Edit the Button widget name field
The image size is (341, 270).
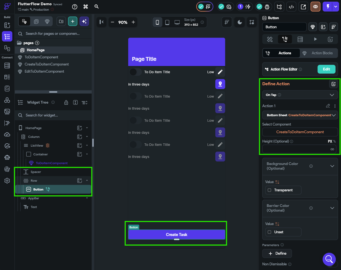coord(284,27)
